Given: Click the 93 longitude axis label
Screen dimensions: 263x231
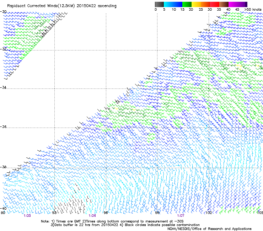Looking at the screenshot, I should 54,213.
